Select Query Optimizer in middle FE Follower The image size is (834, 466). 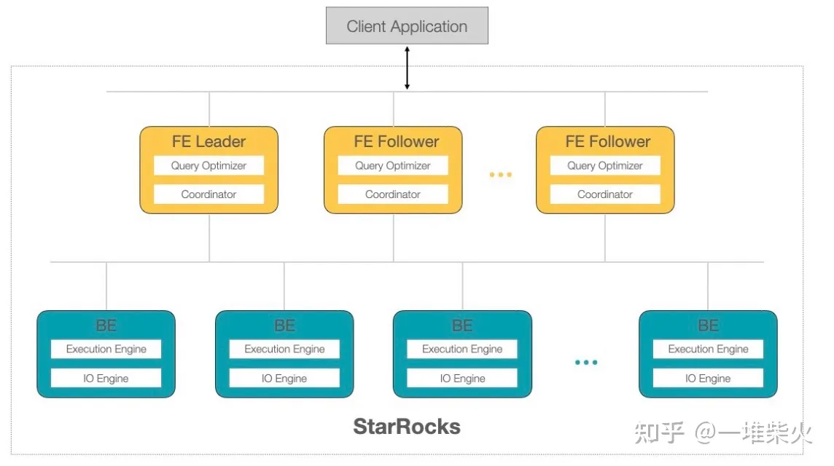(393, 165)
